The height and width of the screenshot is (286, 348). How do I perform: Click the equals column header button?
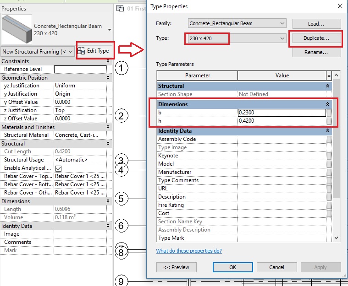pyautogui.click(x=329, y=76)
